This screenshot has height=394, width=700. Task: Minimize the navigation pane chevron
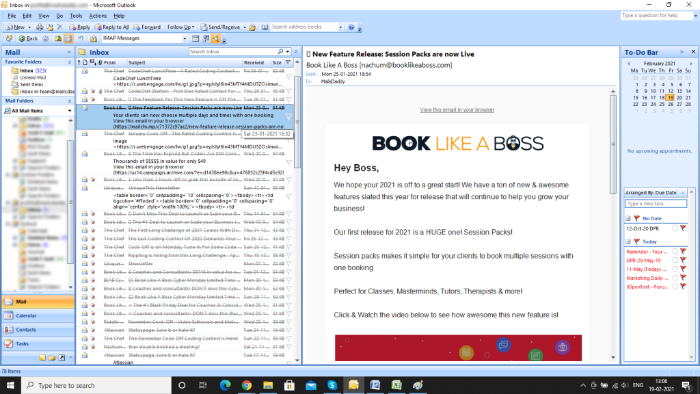pyautogui.click(x=69, y=52)
